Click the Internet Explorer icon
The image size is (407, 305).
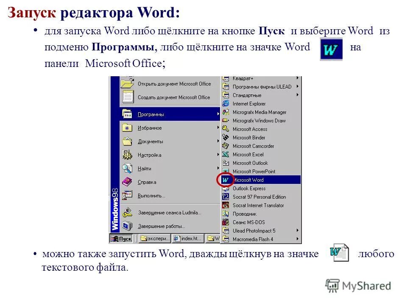[x=226, y=104]
